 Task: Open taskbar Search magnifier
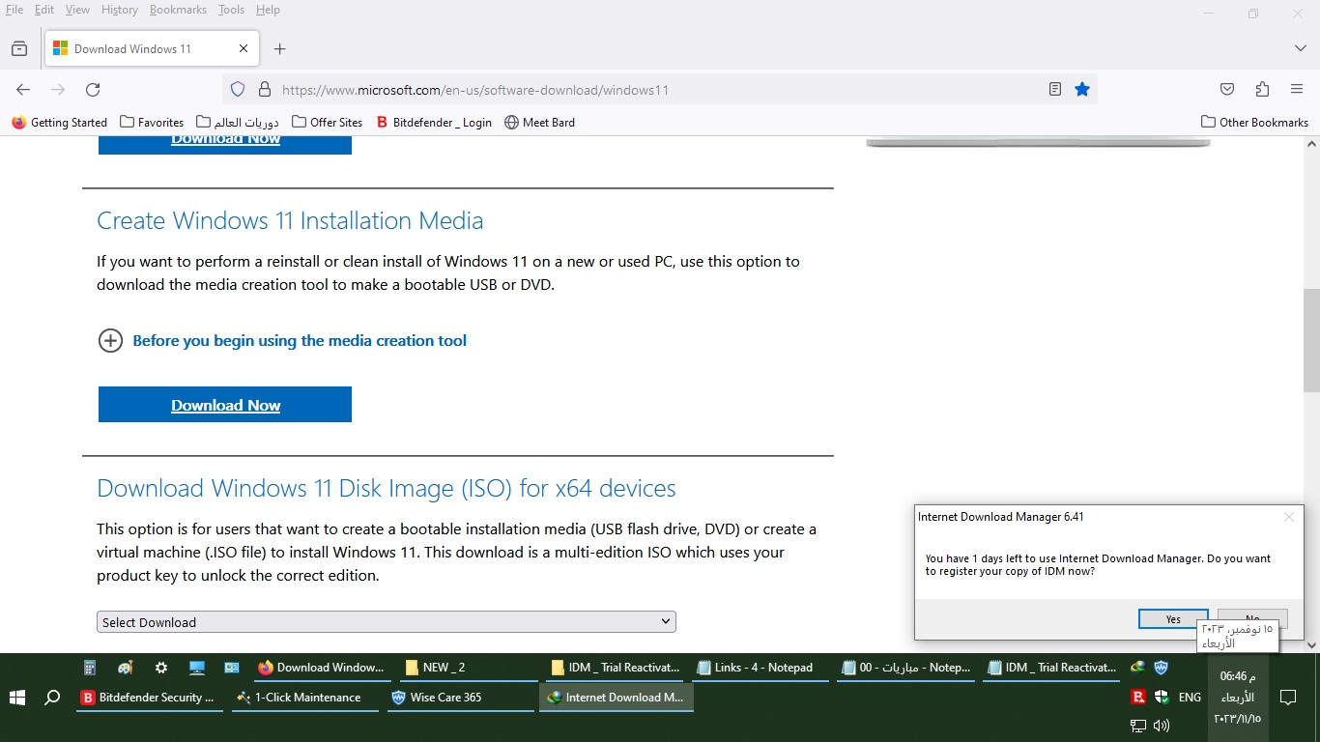[52, 698]
